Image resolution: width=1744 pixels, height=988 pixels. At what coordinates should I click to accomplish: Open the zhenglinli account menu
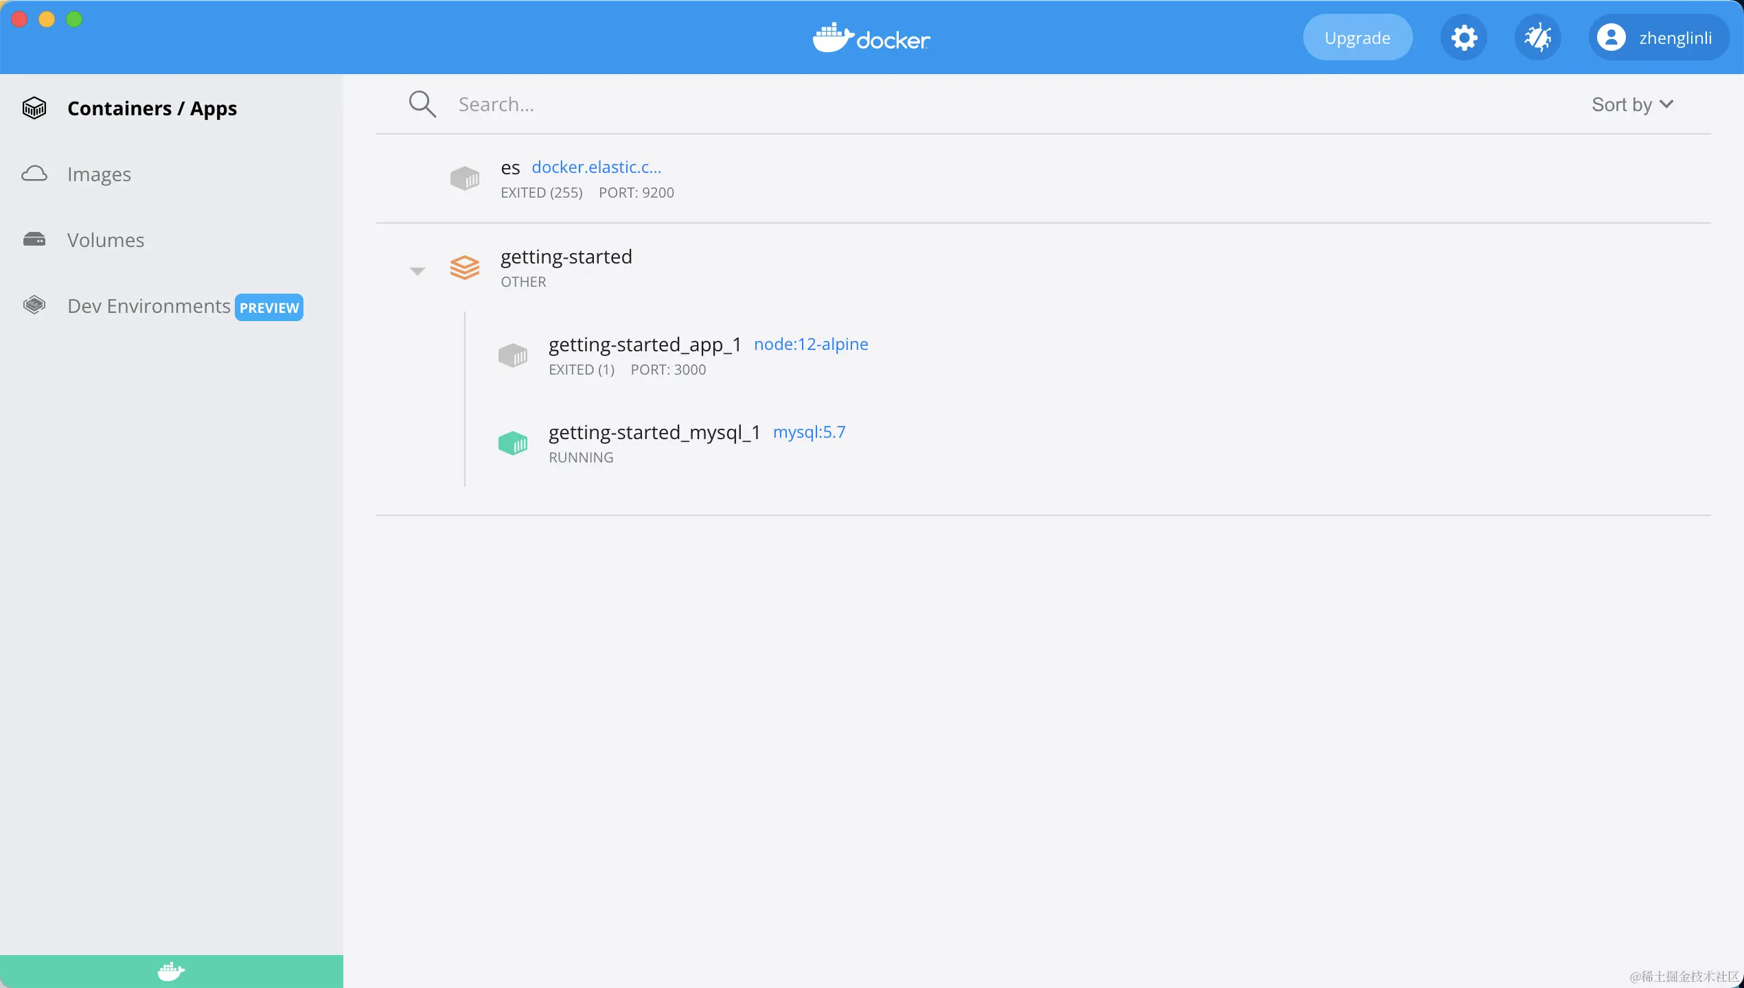point(1675,38)
